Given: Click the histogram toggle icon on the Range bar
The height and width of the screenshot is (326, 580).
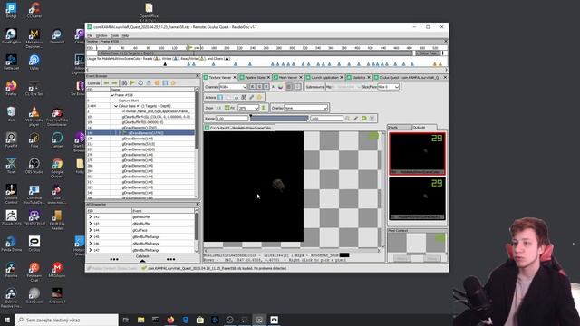Looking at the screenshot, I should 372,119.
